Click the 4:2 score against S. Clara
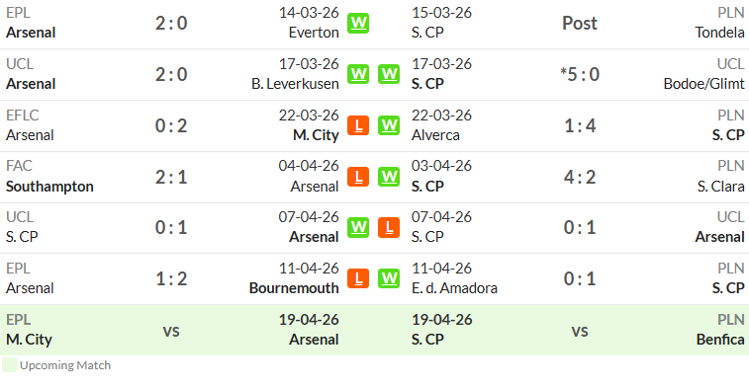 point(580,178)
